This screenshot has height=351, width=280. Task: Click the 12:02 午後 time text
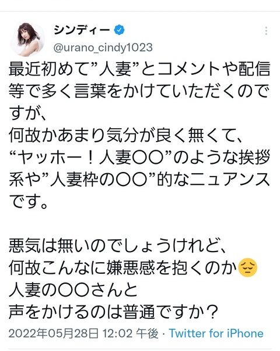[131, 333]
